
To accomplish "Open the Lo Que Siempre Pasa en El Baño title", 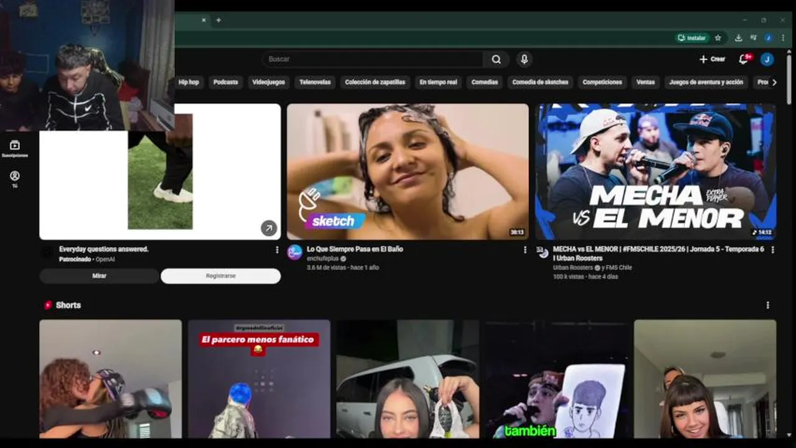I will [355, 249].
